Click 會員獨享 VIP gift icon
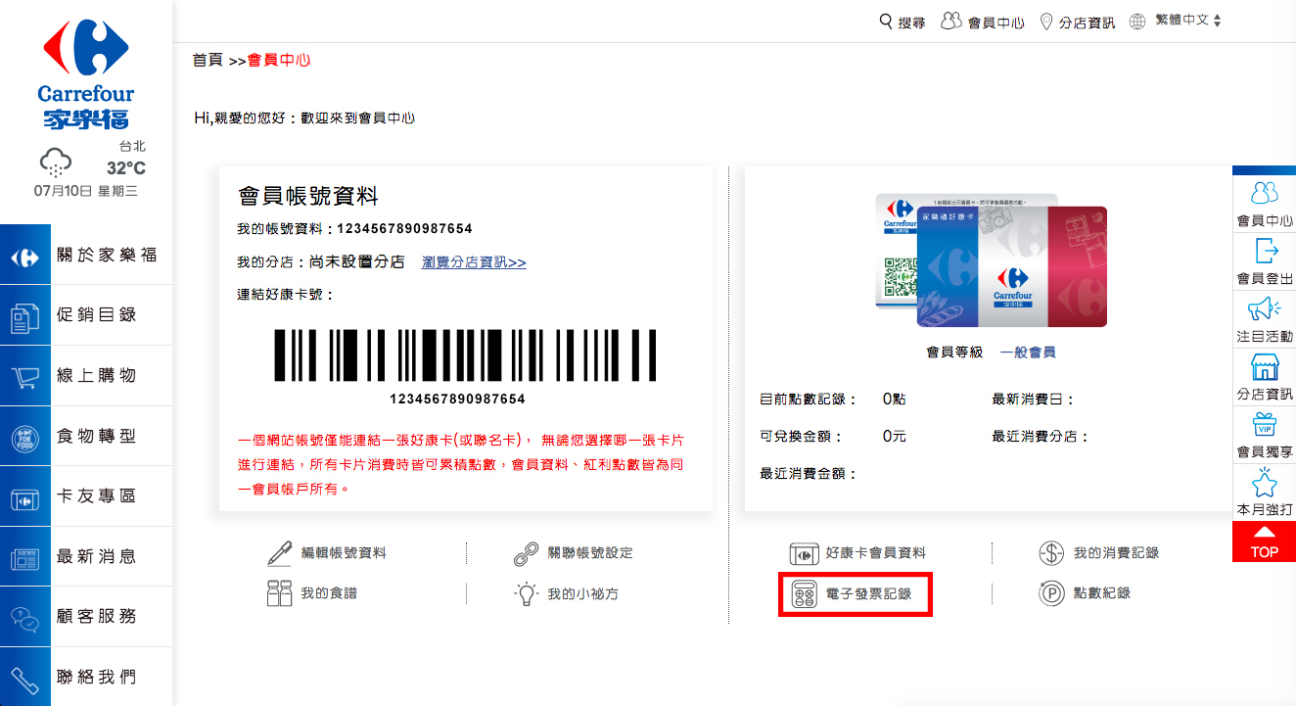 [x=1266, y=425]
